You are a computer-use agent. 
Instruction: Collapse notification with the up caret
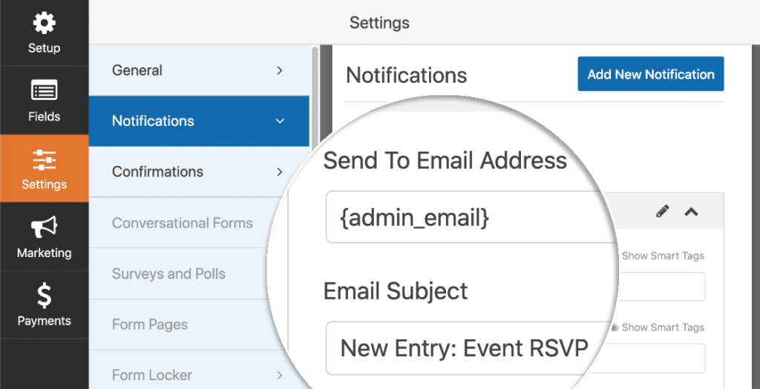pos(691,211)
